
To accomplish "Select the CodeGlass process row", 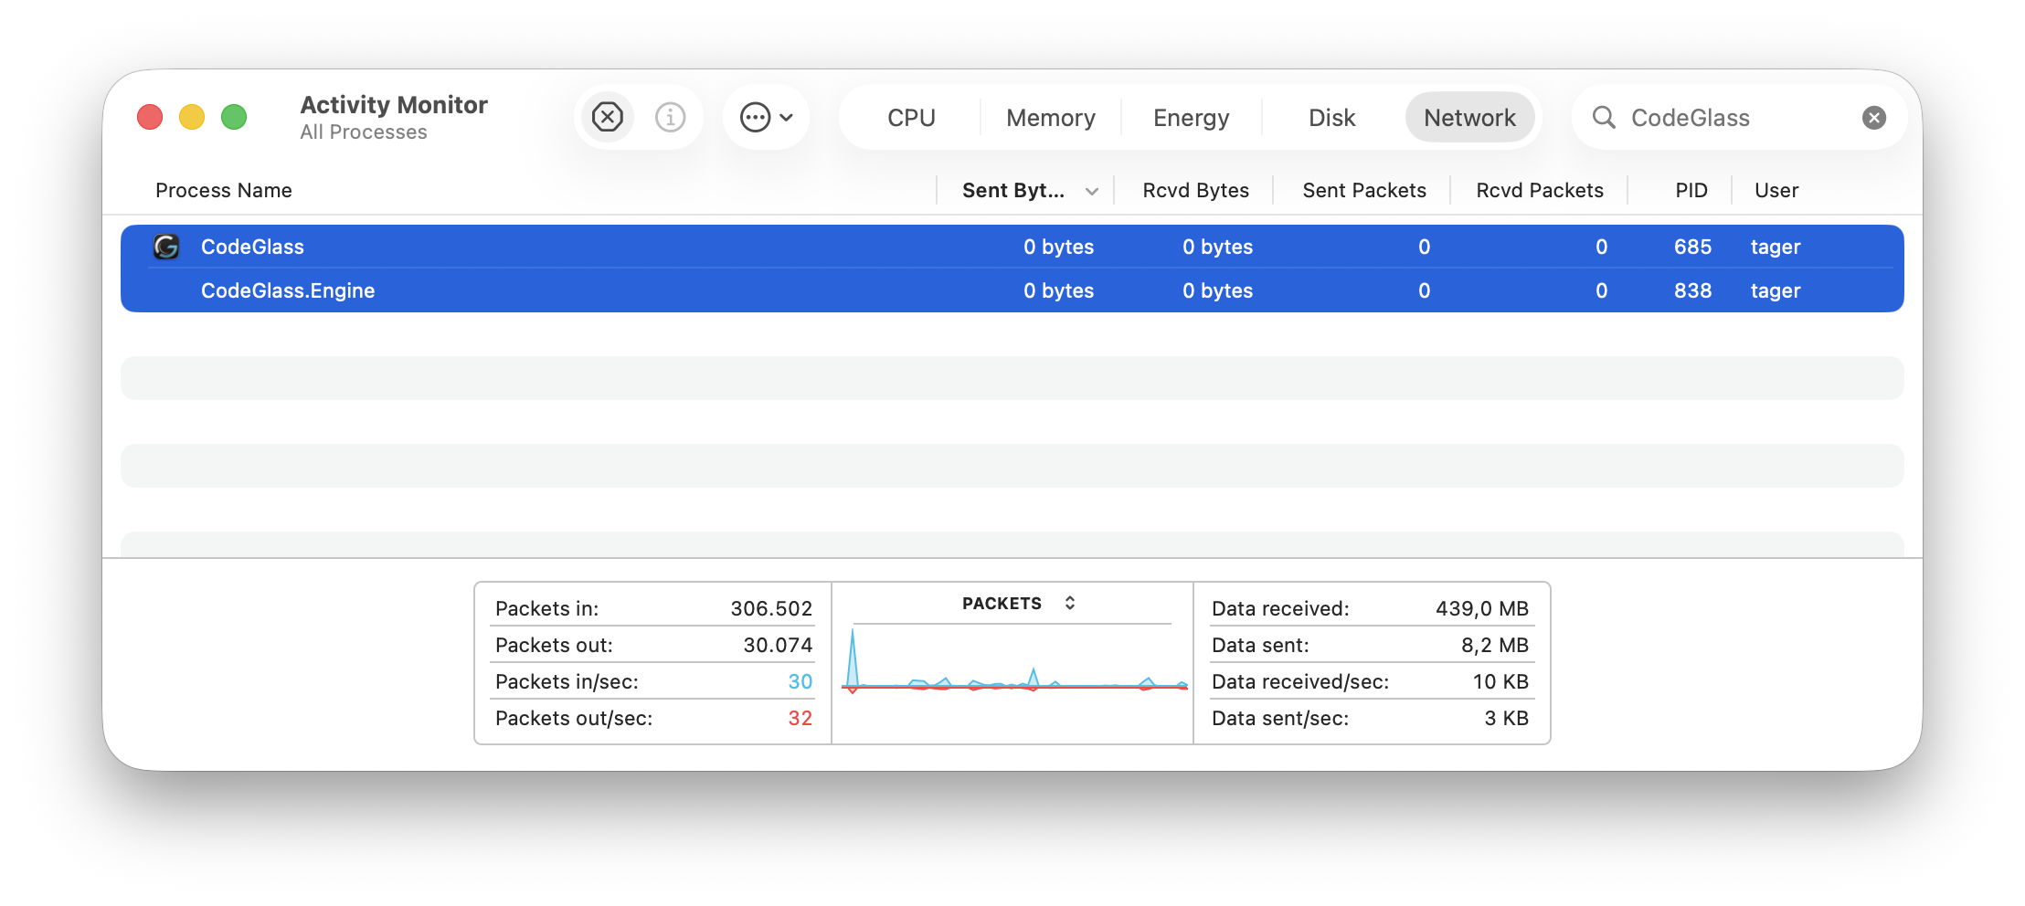I will (1012, 247).
